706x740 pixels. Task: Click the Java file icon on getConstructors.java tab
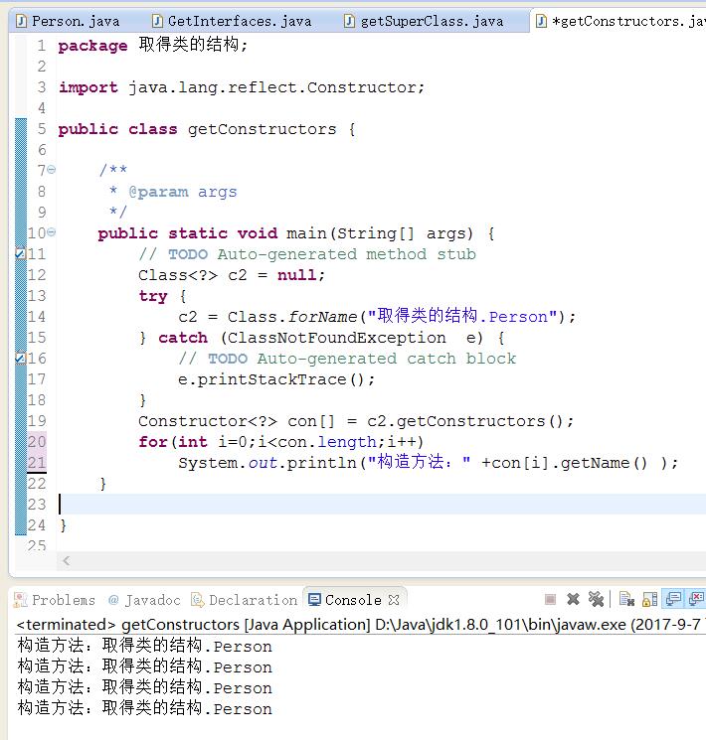[x=542, y=21]
